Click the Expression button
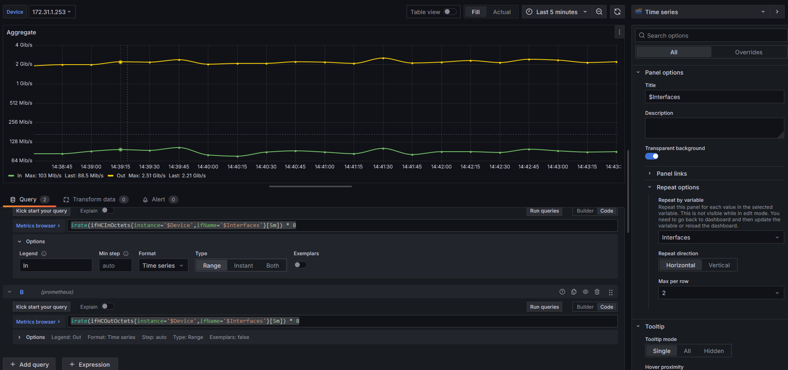The height and width of the screenshot is (370, 788). [90, 364]
